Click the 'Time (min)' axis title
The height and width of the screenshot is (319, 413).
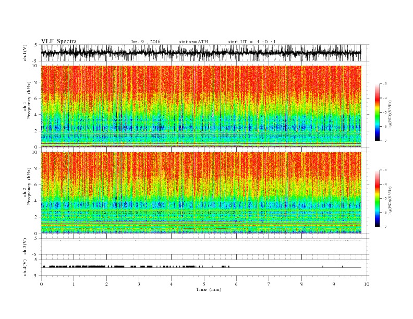coord(209,289)
